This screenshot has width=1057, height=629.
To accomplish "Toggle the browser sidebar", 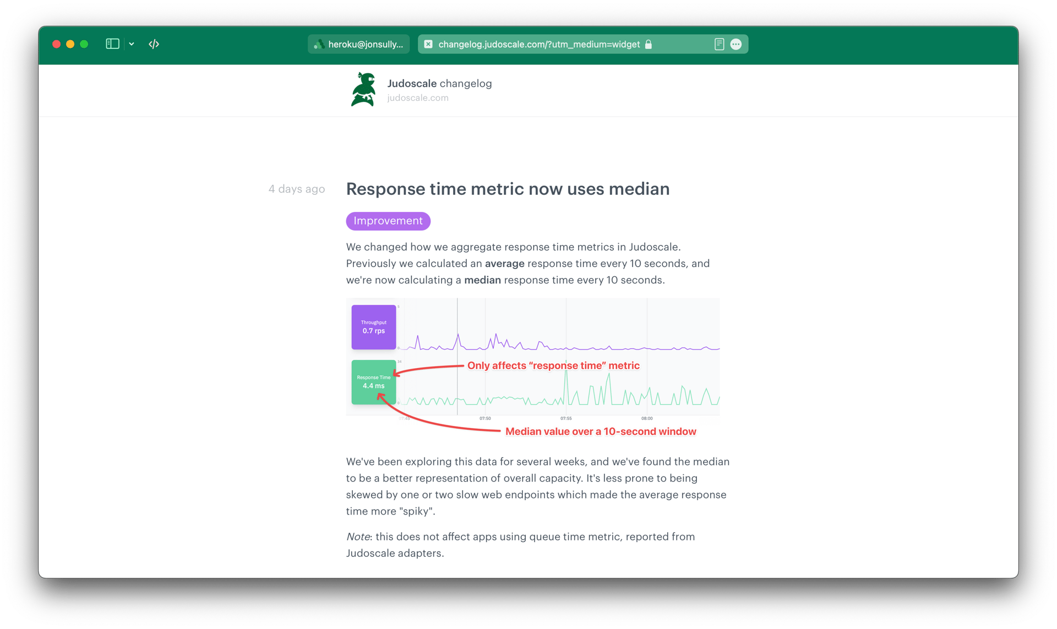I will tap(112, 44).
